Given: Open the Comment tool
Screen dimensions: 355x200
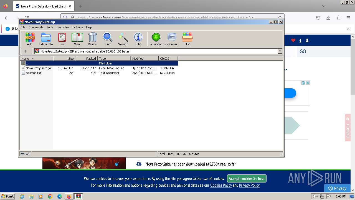Looking at the screenshot, I should click(x=172, y=39).
